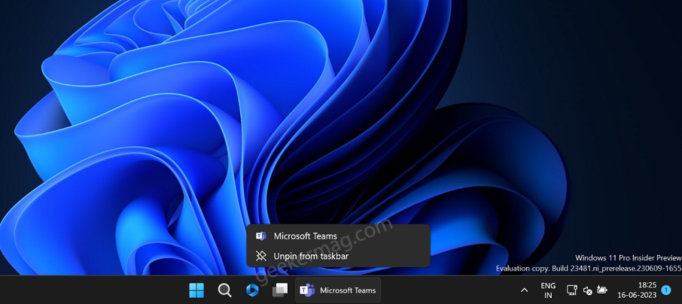Open notification badge showing 1
This screenshot has height=304, width=682.
[x=666, y=290]
